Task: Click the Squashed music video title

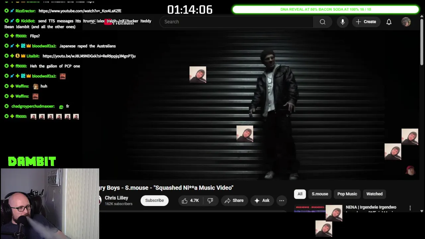Action: click(166, 188)
